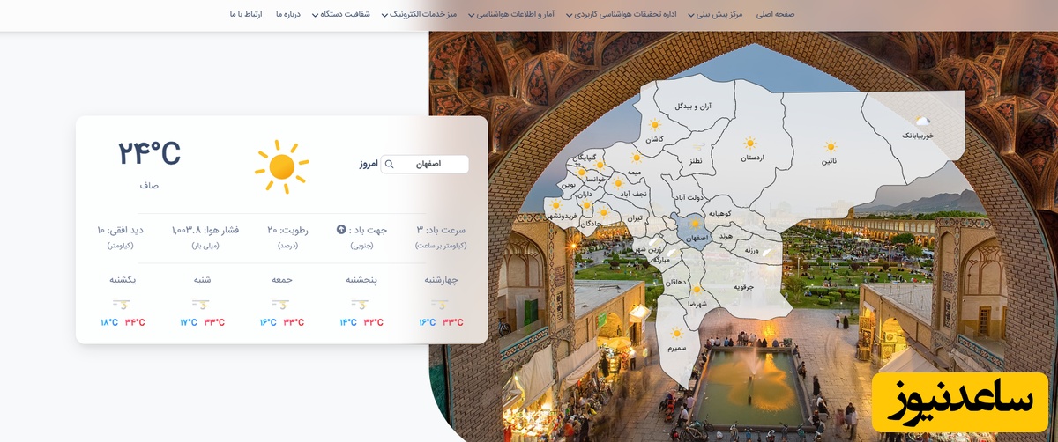The width and height of the screenshot is (1058, 442).
Task: Click the magnifier icon in the city search box
Action: [x=389, y=165]
